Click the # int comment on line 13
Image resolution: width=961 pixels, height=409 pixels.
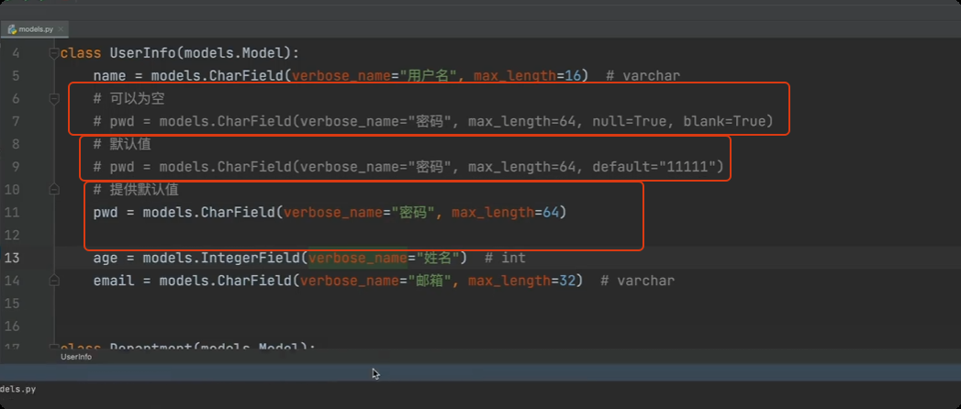coord(505,258)
